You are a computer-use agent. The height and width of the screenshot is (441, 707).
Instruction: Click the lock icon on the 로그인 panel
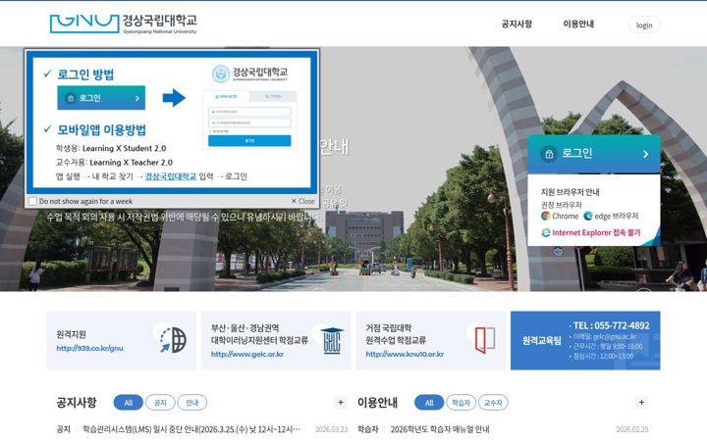tap(549, 155)
